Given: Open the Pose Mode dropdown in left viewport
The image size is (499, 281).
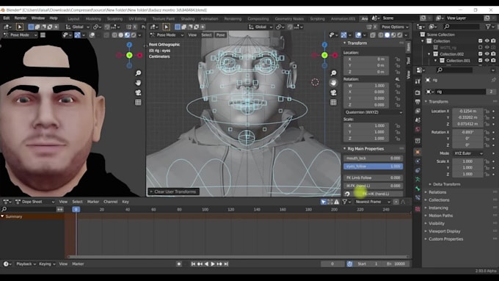Looking at the screenshot, I should [x=21, y=34].
